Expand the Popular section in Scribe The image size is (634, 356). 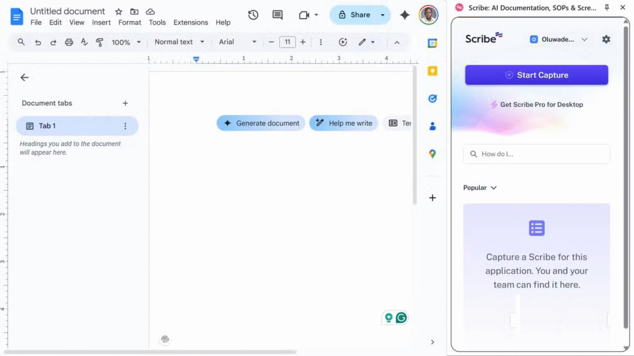pos(480,188)
